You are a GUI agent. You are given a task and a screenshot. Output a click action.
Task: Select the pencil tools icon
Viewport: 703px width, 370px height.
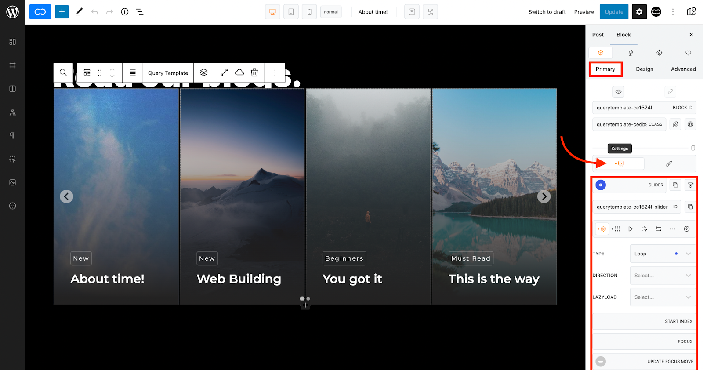[79, 12]
